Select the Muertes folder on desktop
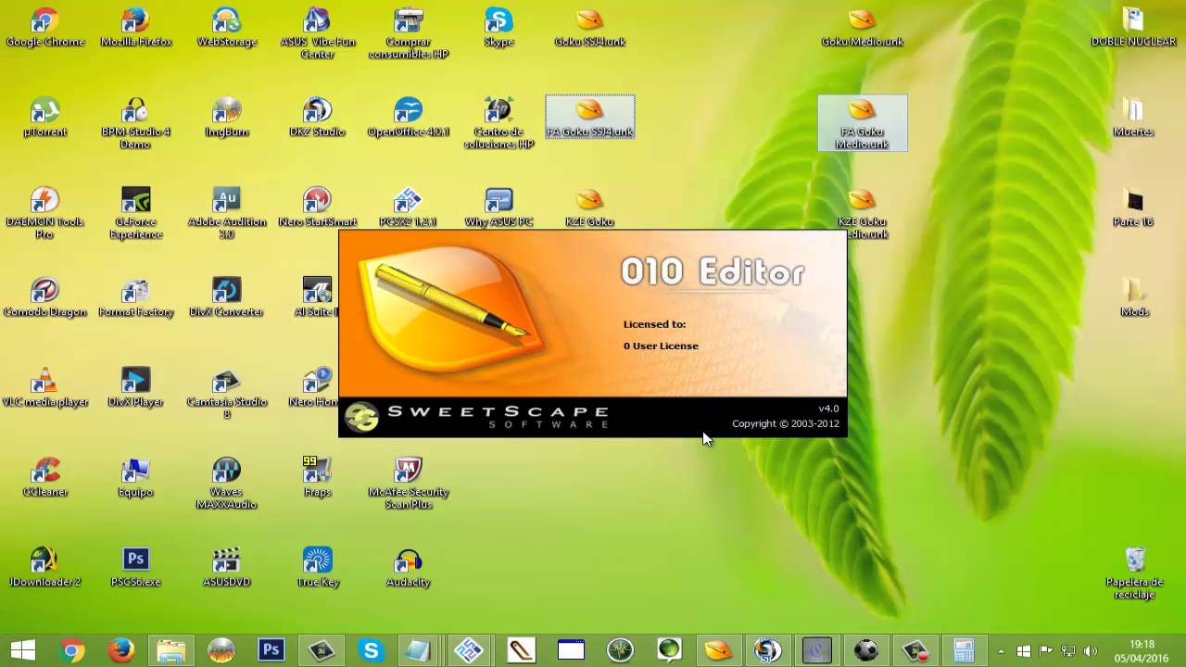1186x667 pixels. (x=1133, y=117)
